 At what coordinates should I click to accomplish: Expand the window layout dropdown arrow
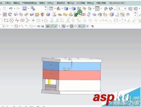[x=28, y=8]
